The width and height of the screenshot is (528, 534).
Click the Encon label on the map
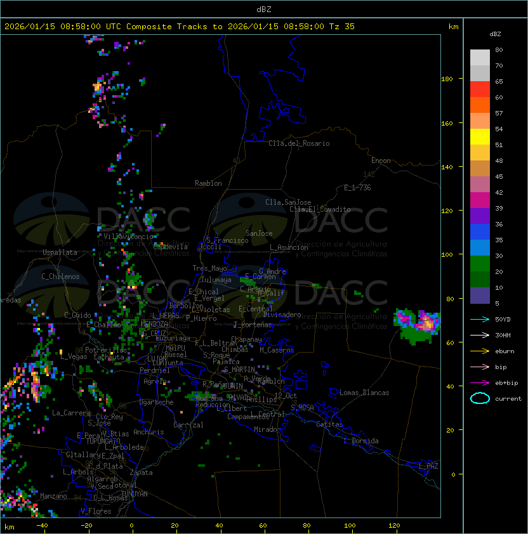point(381,160)
